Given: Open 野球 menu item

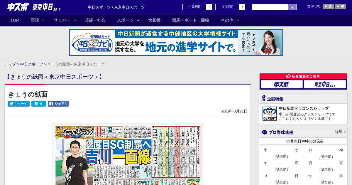Looking at the screenshot, I should pyautogui.click(x=35, y=20).
